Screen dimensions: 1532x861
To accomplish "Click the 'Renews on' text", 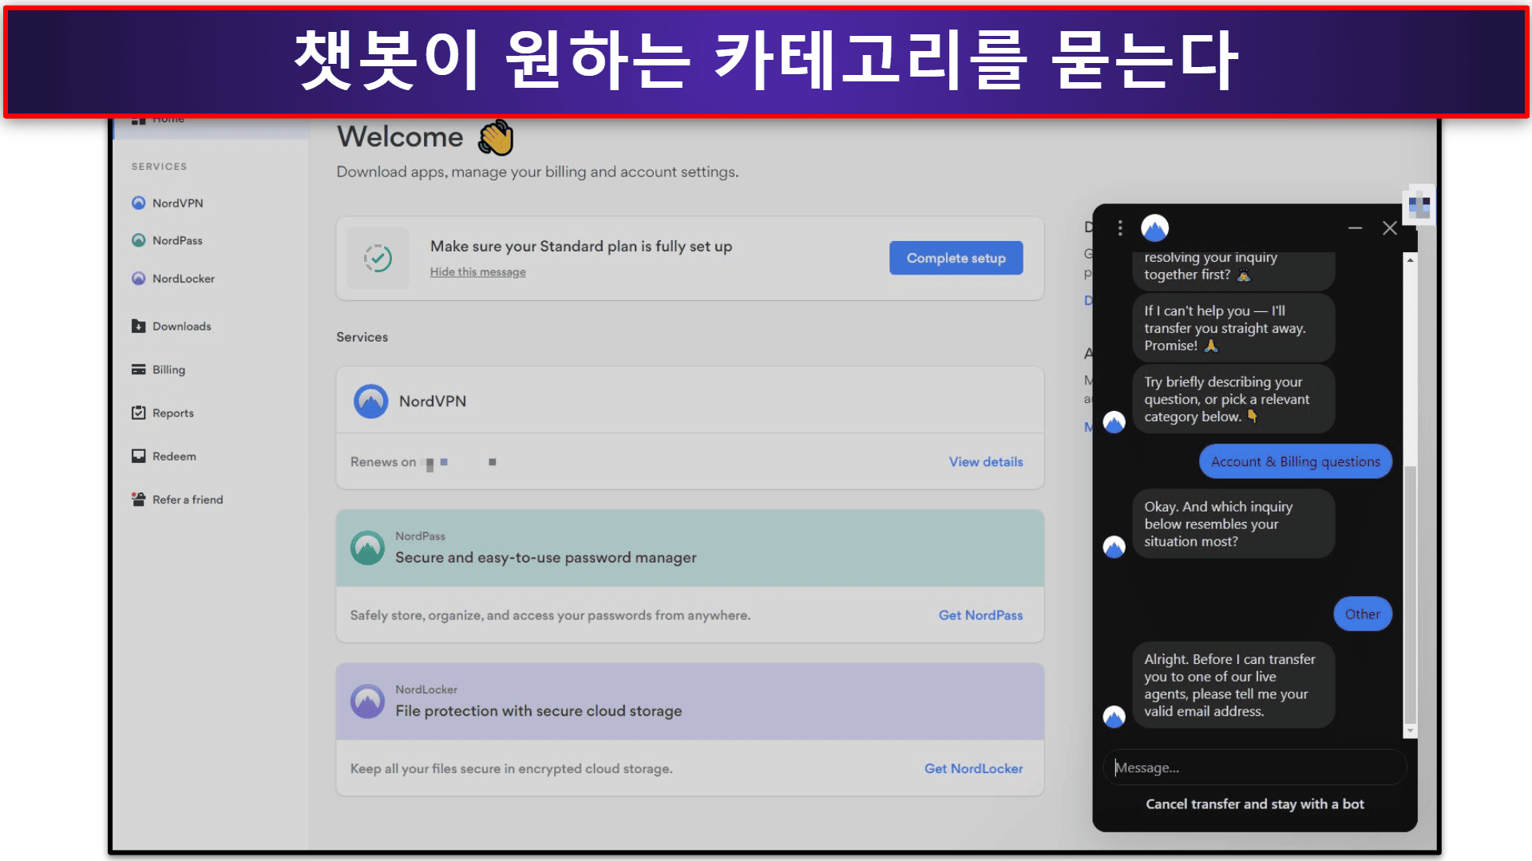I will (x=383, y=462).
